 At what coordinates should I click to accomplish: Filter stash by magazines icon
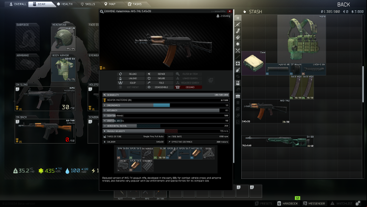[238, 31]
